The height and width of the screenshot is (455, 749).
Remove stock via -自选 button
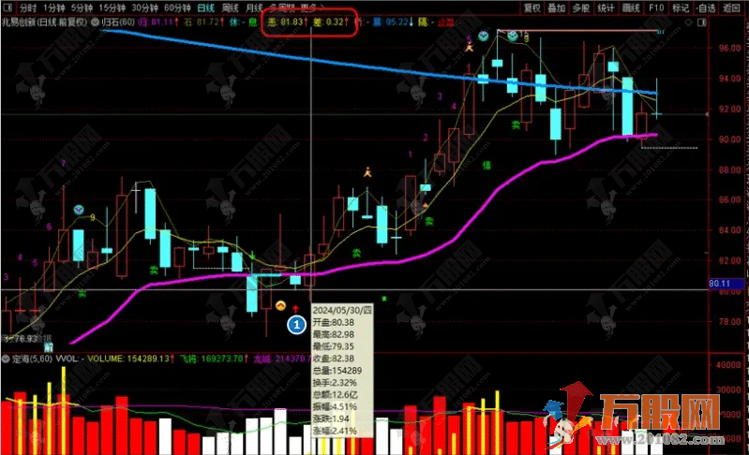706,8
